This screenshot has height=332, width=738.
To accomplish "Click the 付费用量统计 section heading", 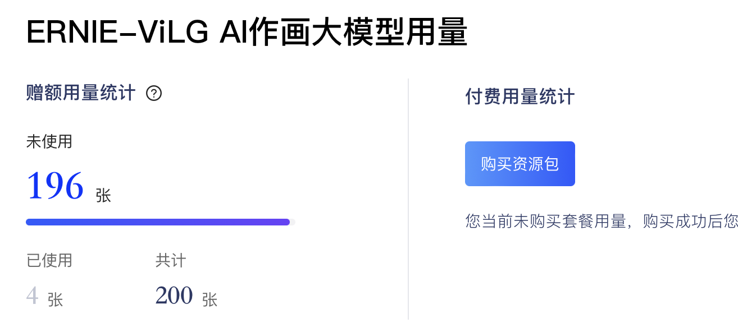I will 520,96.
